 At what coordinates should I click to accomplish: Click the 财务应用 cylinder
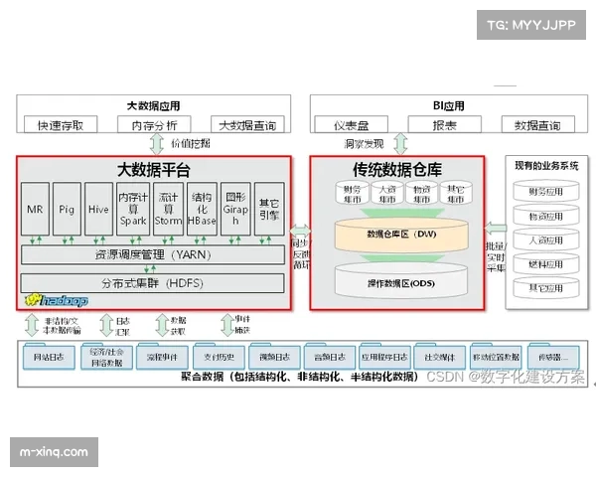pyautogui.click(x=546, y=191)
